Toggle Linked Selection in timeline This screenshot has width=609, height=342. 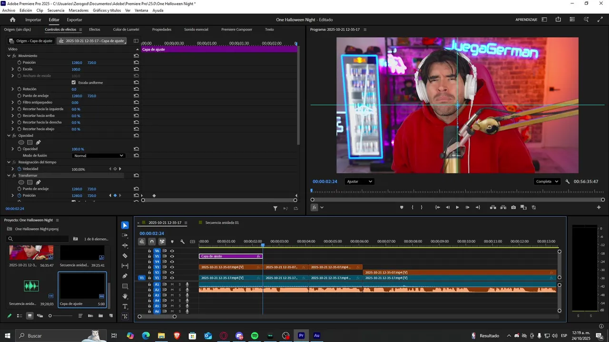(x=162, y=241)
